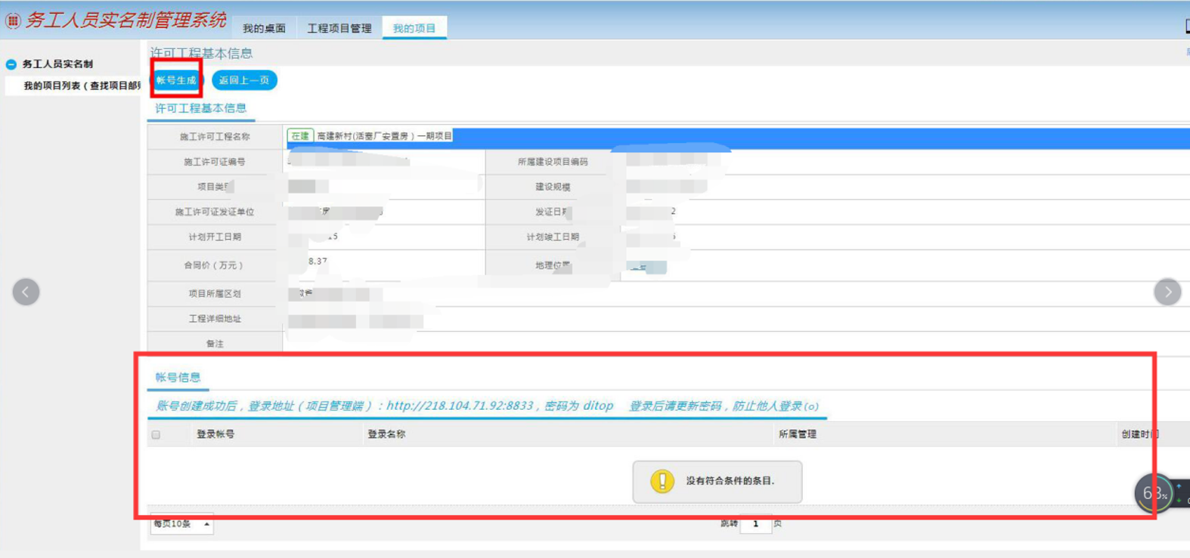Screen dimensions: 1190x558
Task: Select the 帐号信息 section tab
Action: (x=178, y=377)
